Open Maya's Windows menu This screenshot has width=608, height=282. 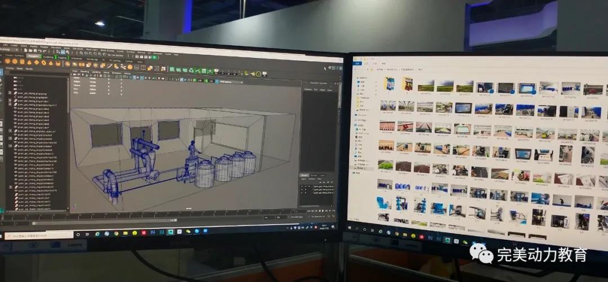coord(56,47)
